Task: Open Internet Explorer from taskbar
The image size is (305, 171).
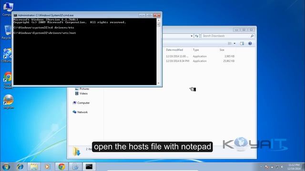Action: click(20, 167)
